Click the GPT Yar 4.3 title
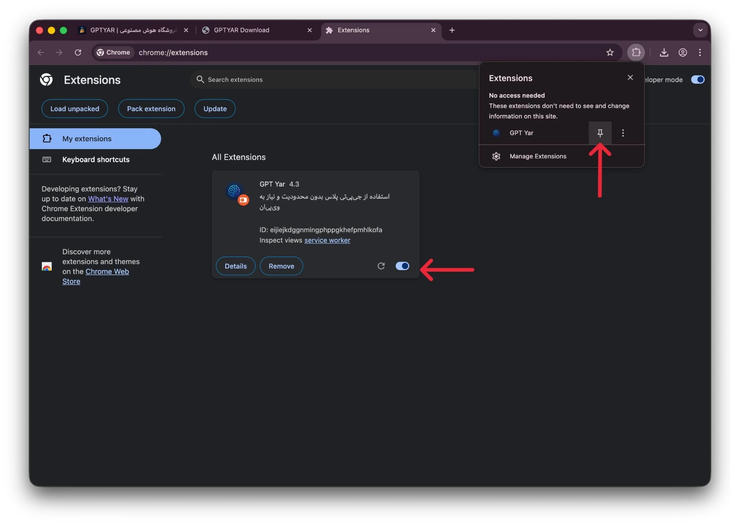This screenshot has height=525, width=740. pyautogui.click(x=279, y=184)
